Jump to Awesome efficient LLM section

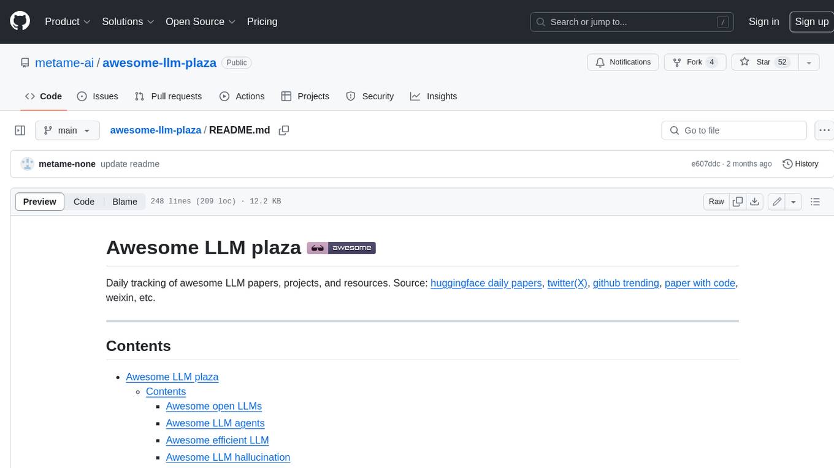[218, 440]
